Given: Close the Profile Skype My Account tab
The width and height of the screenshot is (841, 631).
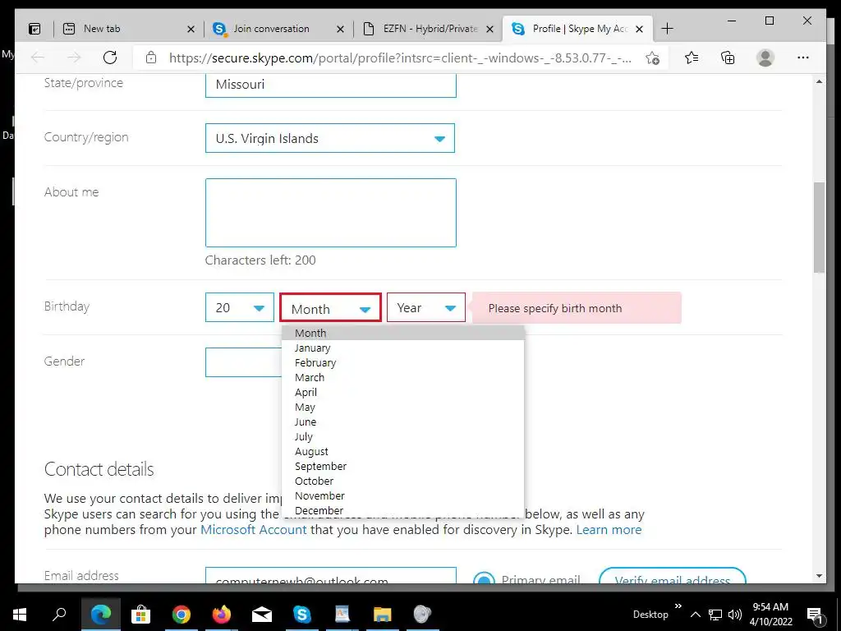Looking at the screenshot, I should [639, 29].
